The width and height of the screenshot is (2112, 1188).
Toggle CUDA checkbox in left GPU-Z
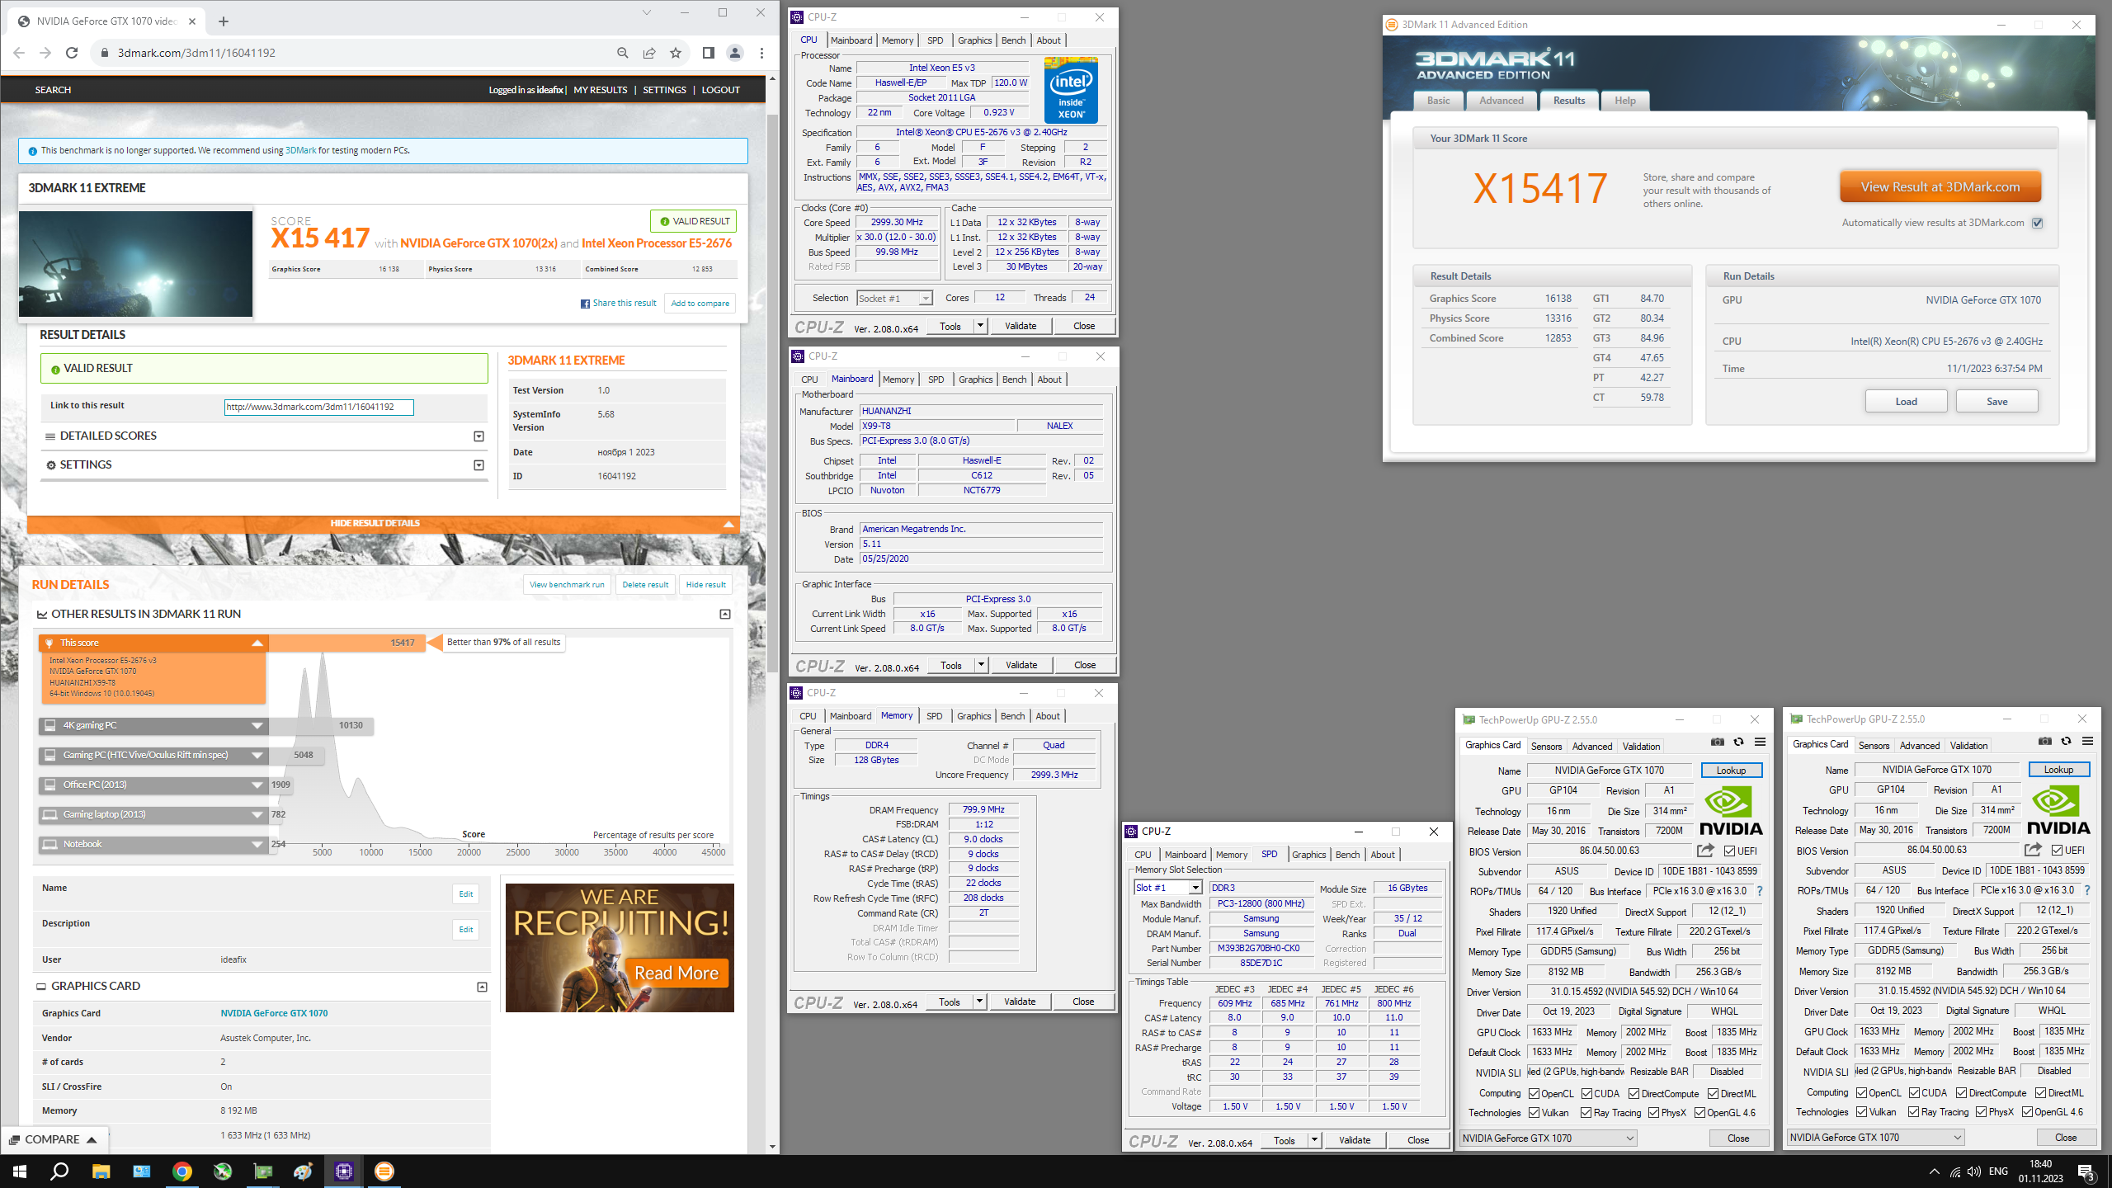(1586, 1094)
